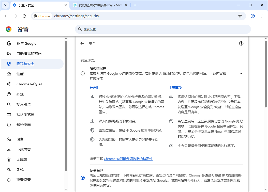
Task: Open 自动填充和密码 settings section
Action: (x=32, y=54)
